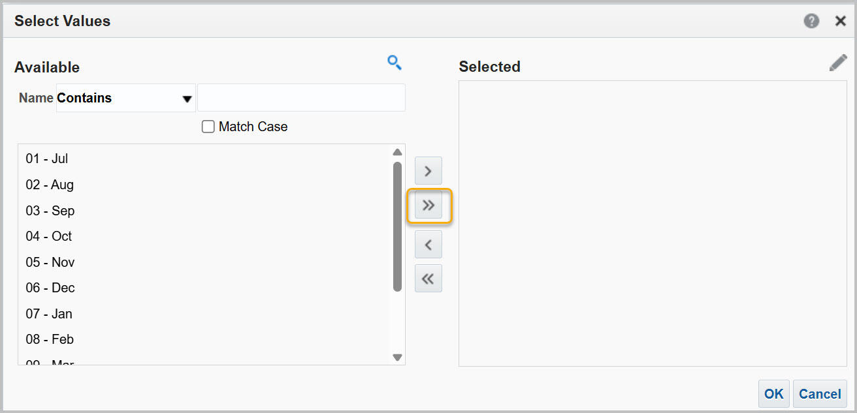Click inside the Name filter text field

point(301,97)
